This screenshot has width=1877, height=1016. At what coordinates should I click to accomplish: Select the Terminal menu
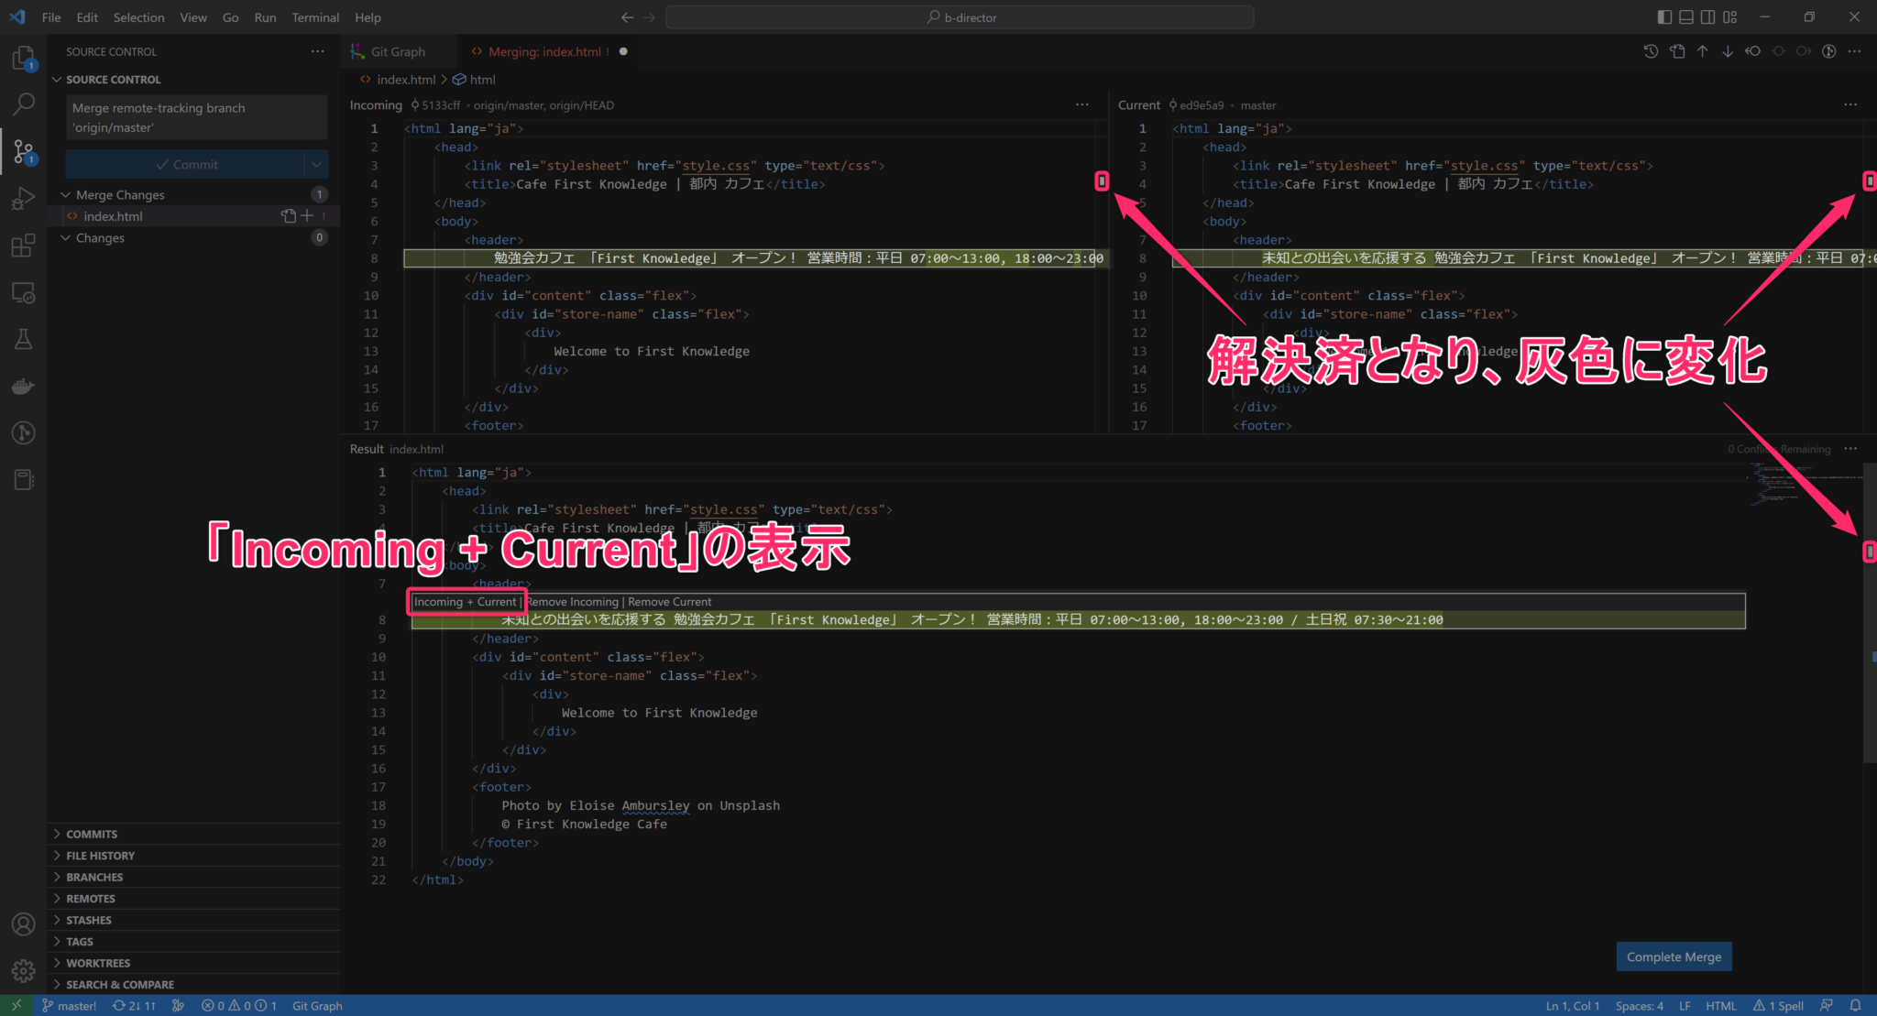tap(315, 16)
